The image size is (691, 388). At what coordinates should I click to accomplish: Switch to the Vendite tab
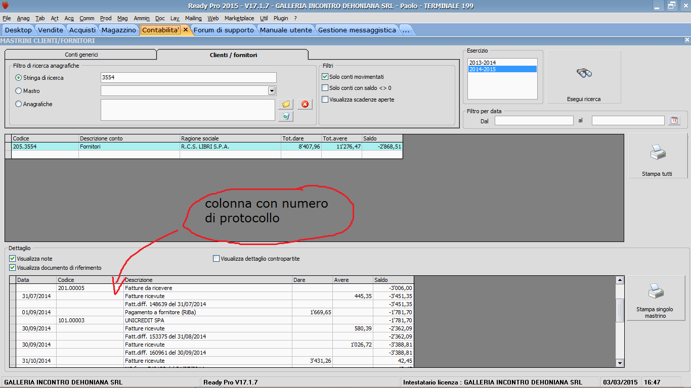(x=51, y=30)
